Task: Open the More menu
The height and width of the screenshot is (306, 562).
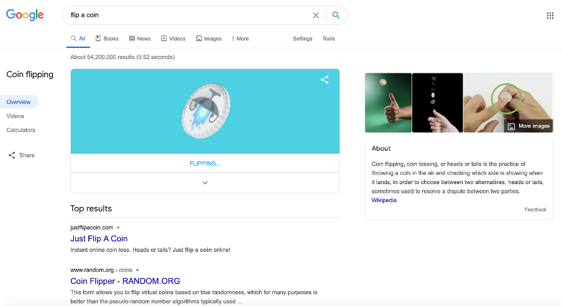Action: pyautogui.click(x=240, y=39)
